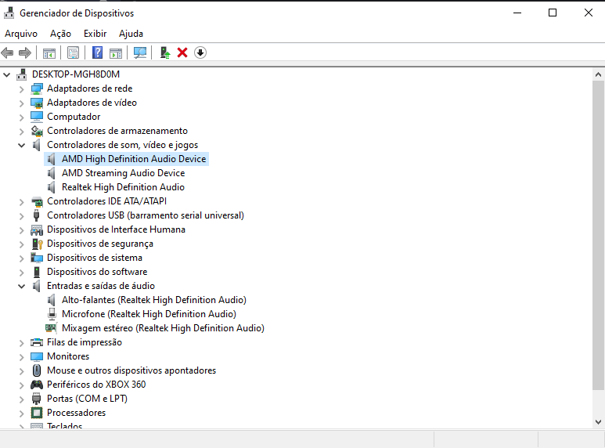Image resolution: width=605 pixels, height=448 pixels.
Task: Click the Filas de impressão printer icon
Action: click(37, 342)
